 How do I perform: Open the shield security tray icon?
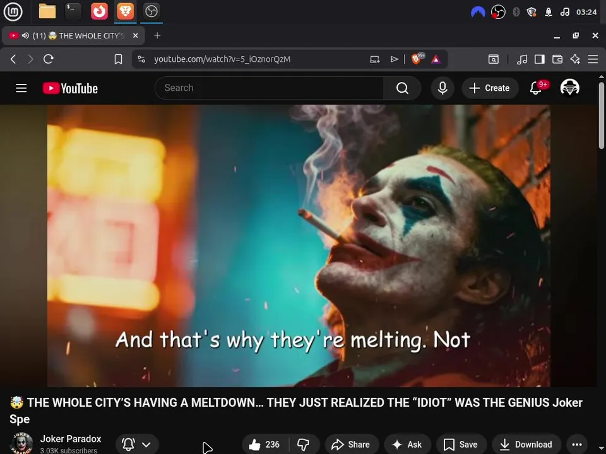[x=532, y=13]
